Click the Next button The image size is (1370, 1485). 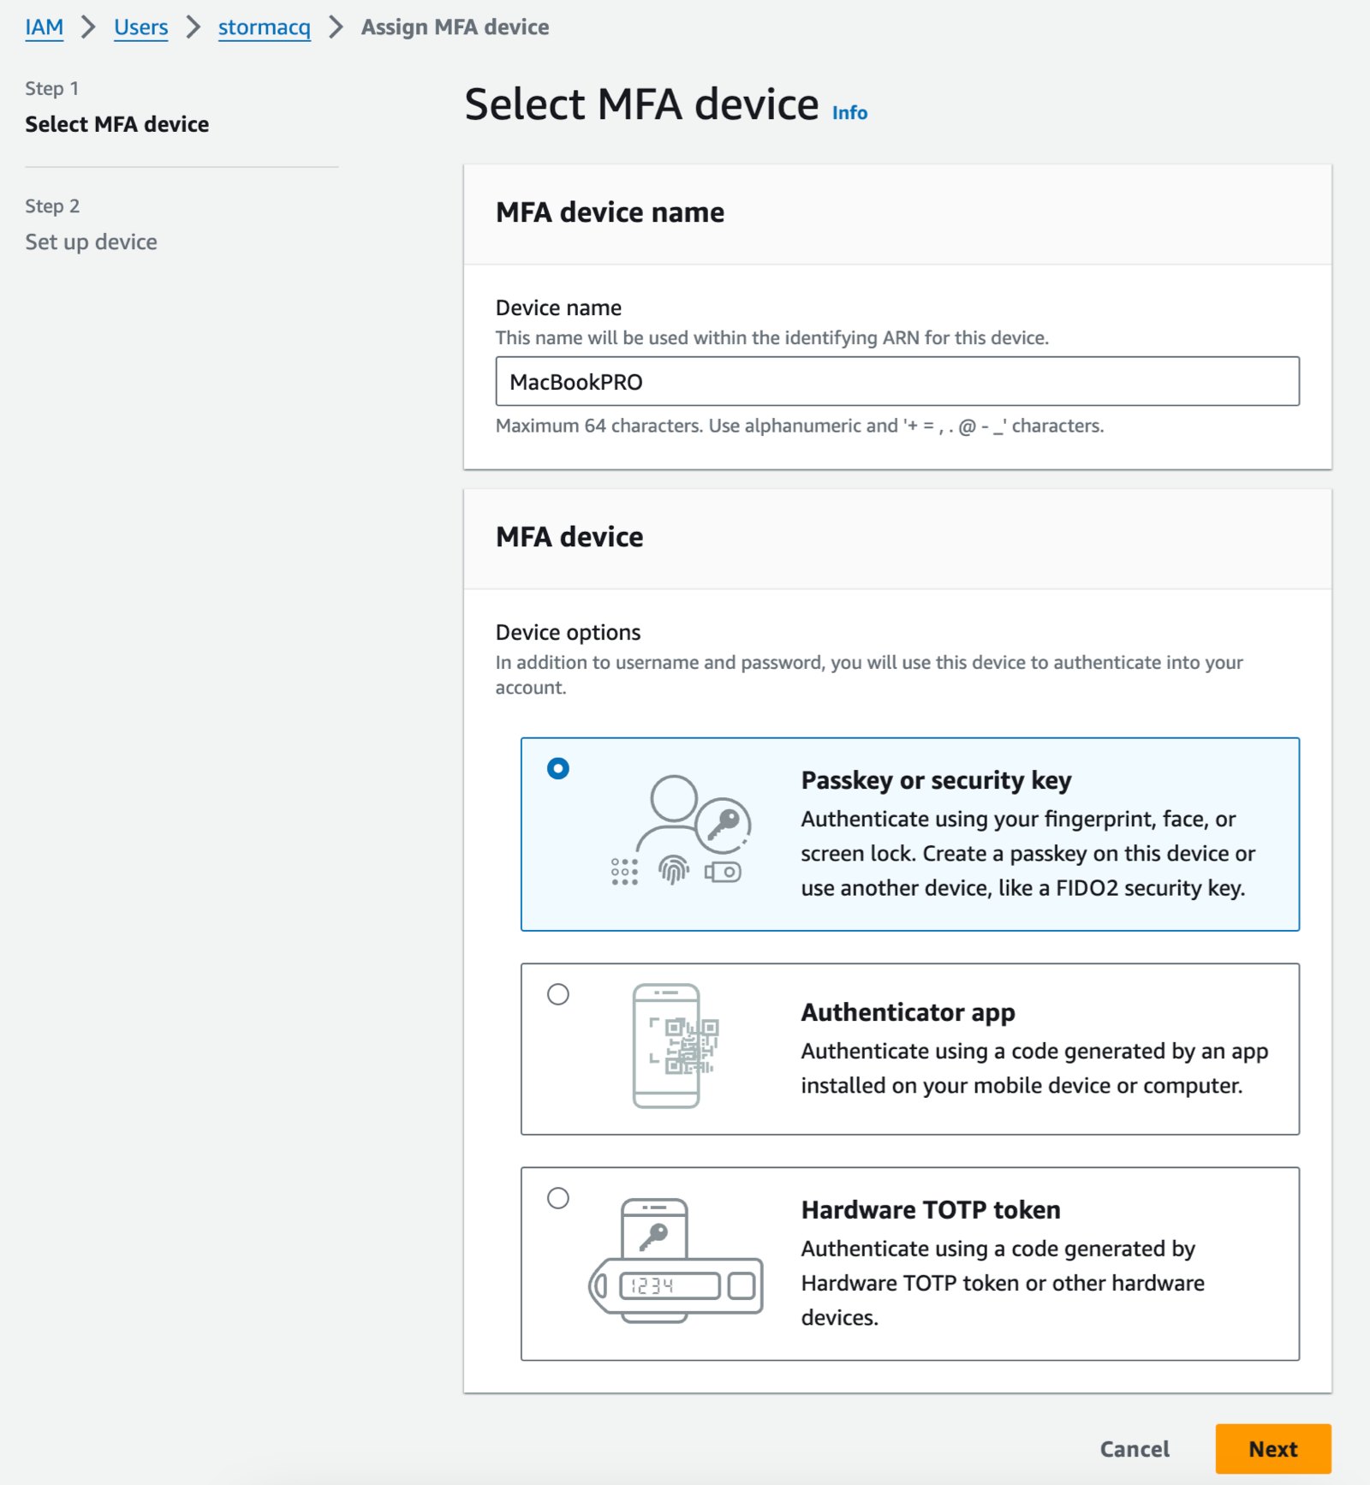pos(1273,1448)
